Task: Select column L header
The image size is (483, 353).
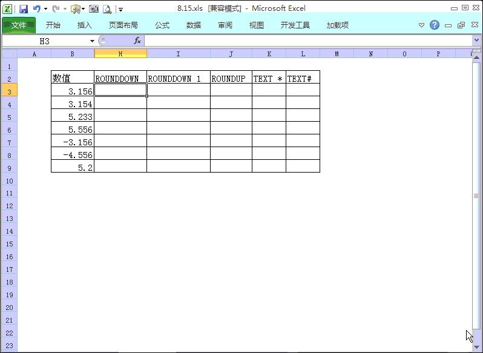Action: pos(303,54)
